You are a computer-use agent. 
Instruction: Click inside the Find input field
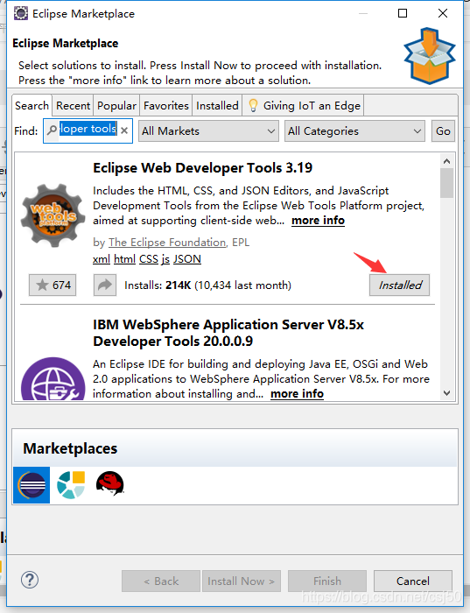(88, 130)
